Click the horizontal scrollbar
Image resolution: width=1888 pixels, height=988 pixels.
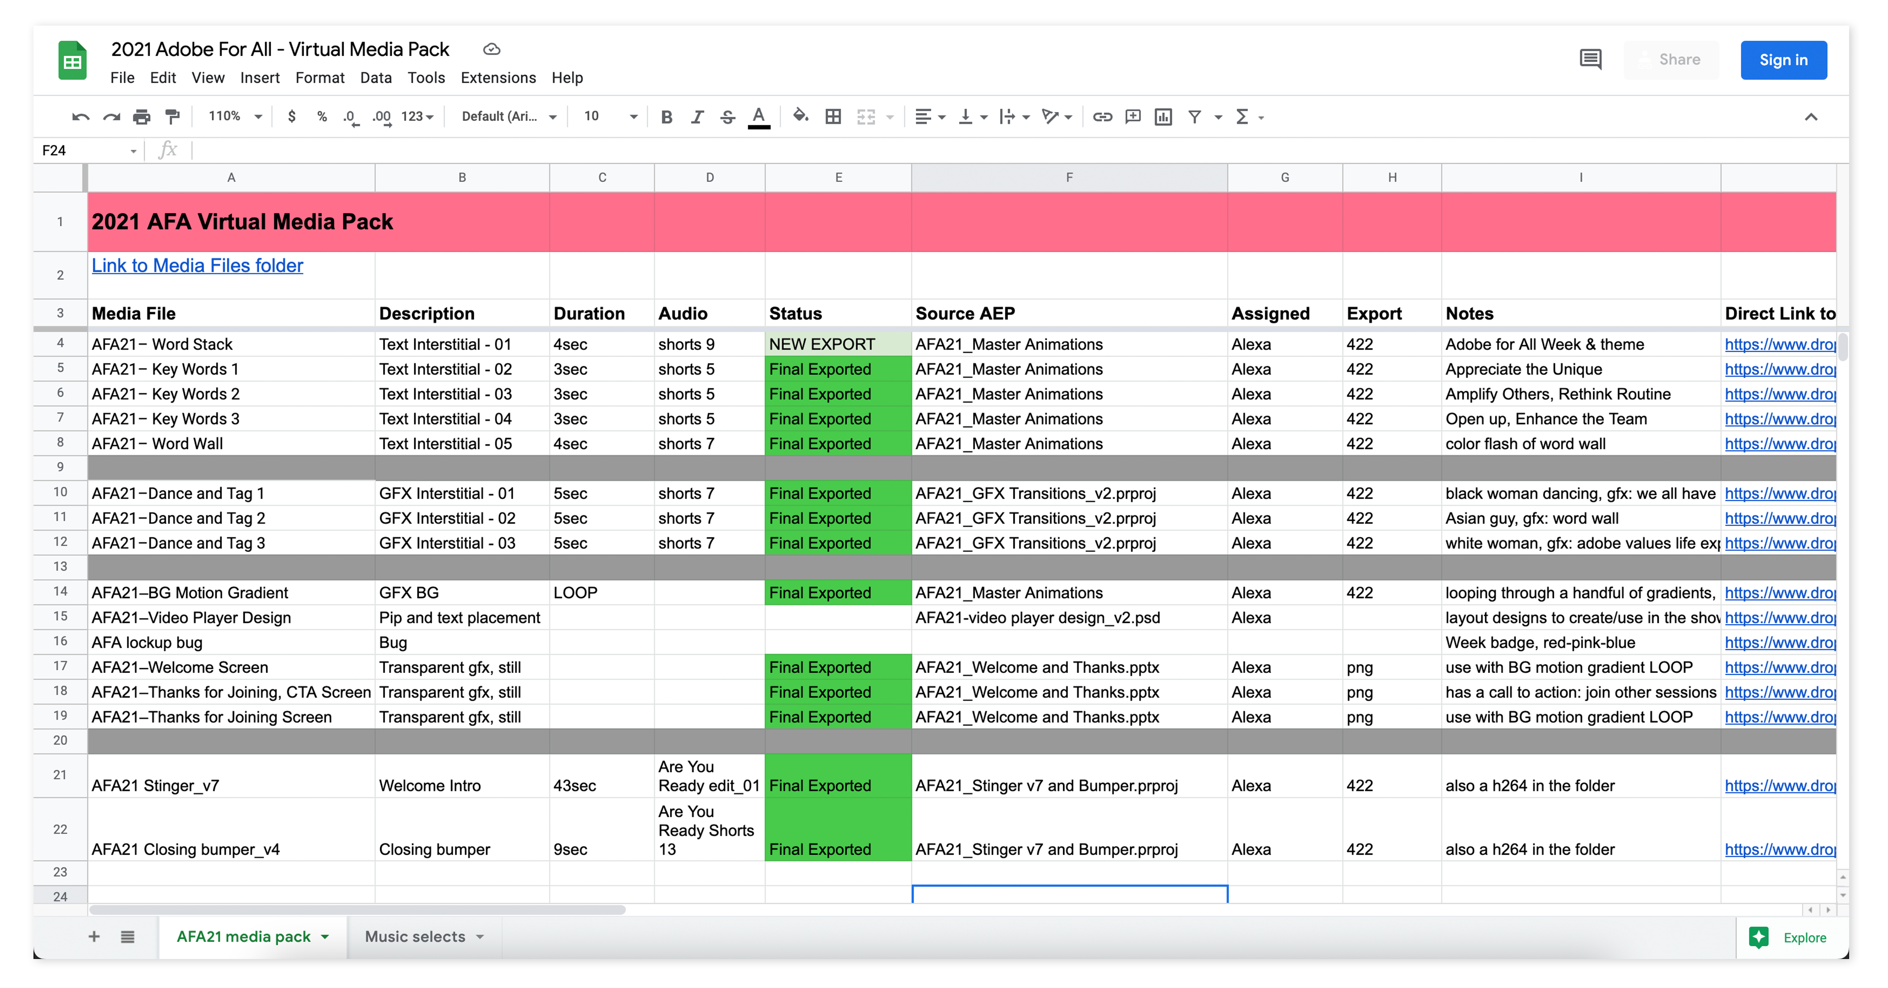[357, 909]
